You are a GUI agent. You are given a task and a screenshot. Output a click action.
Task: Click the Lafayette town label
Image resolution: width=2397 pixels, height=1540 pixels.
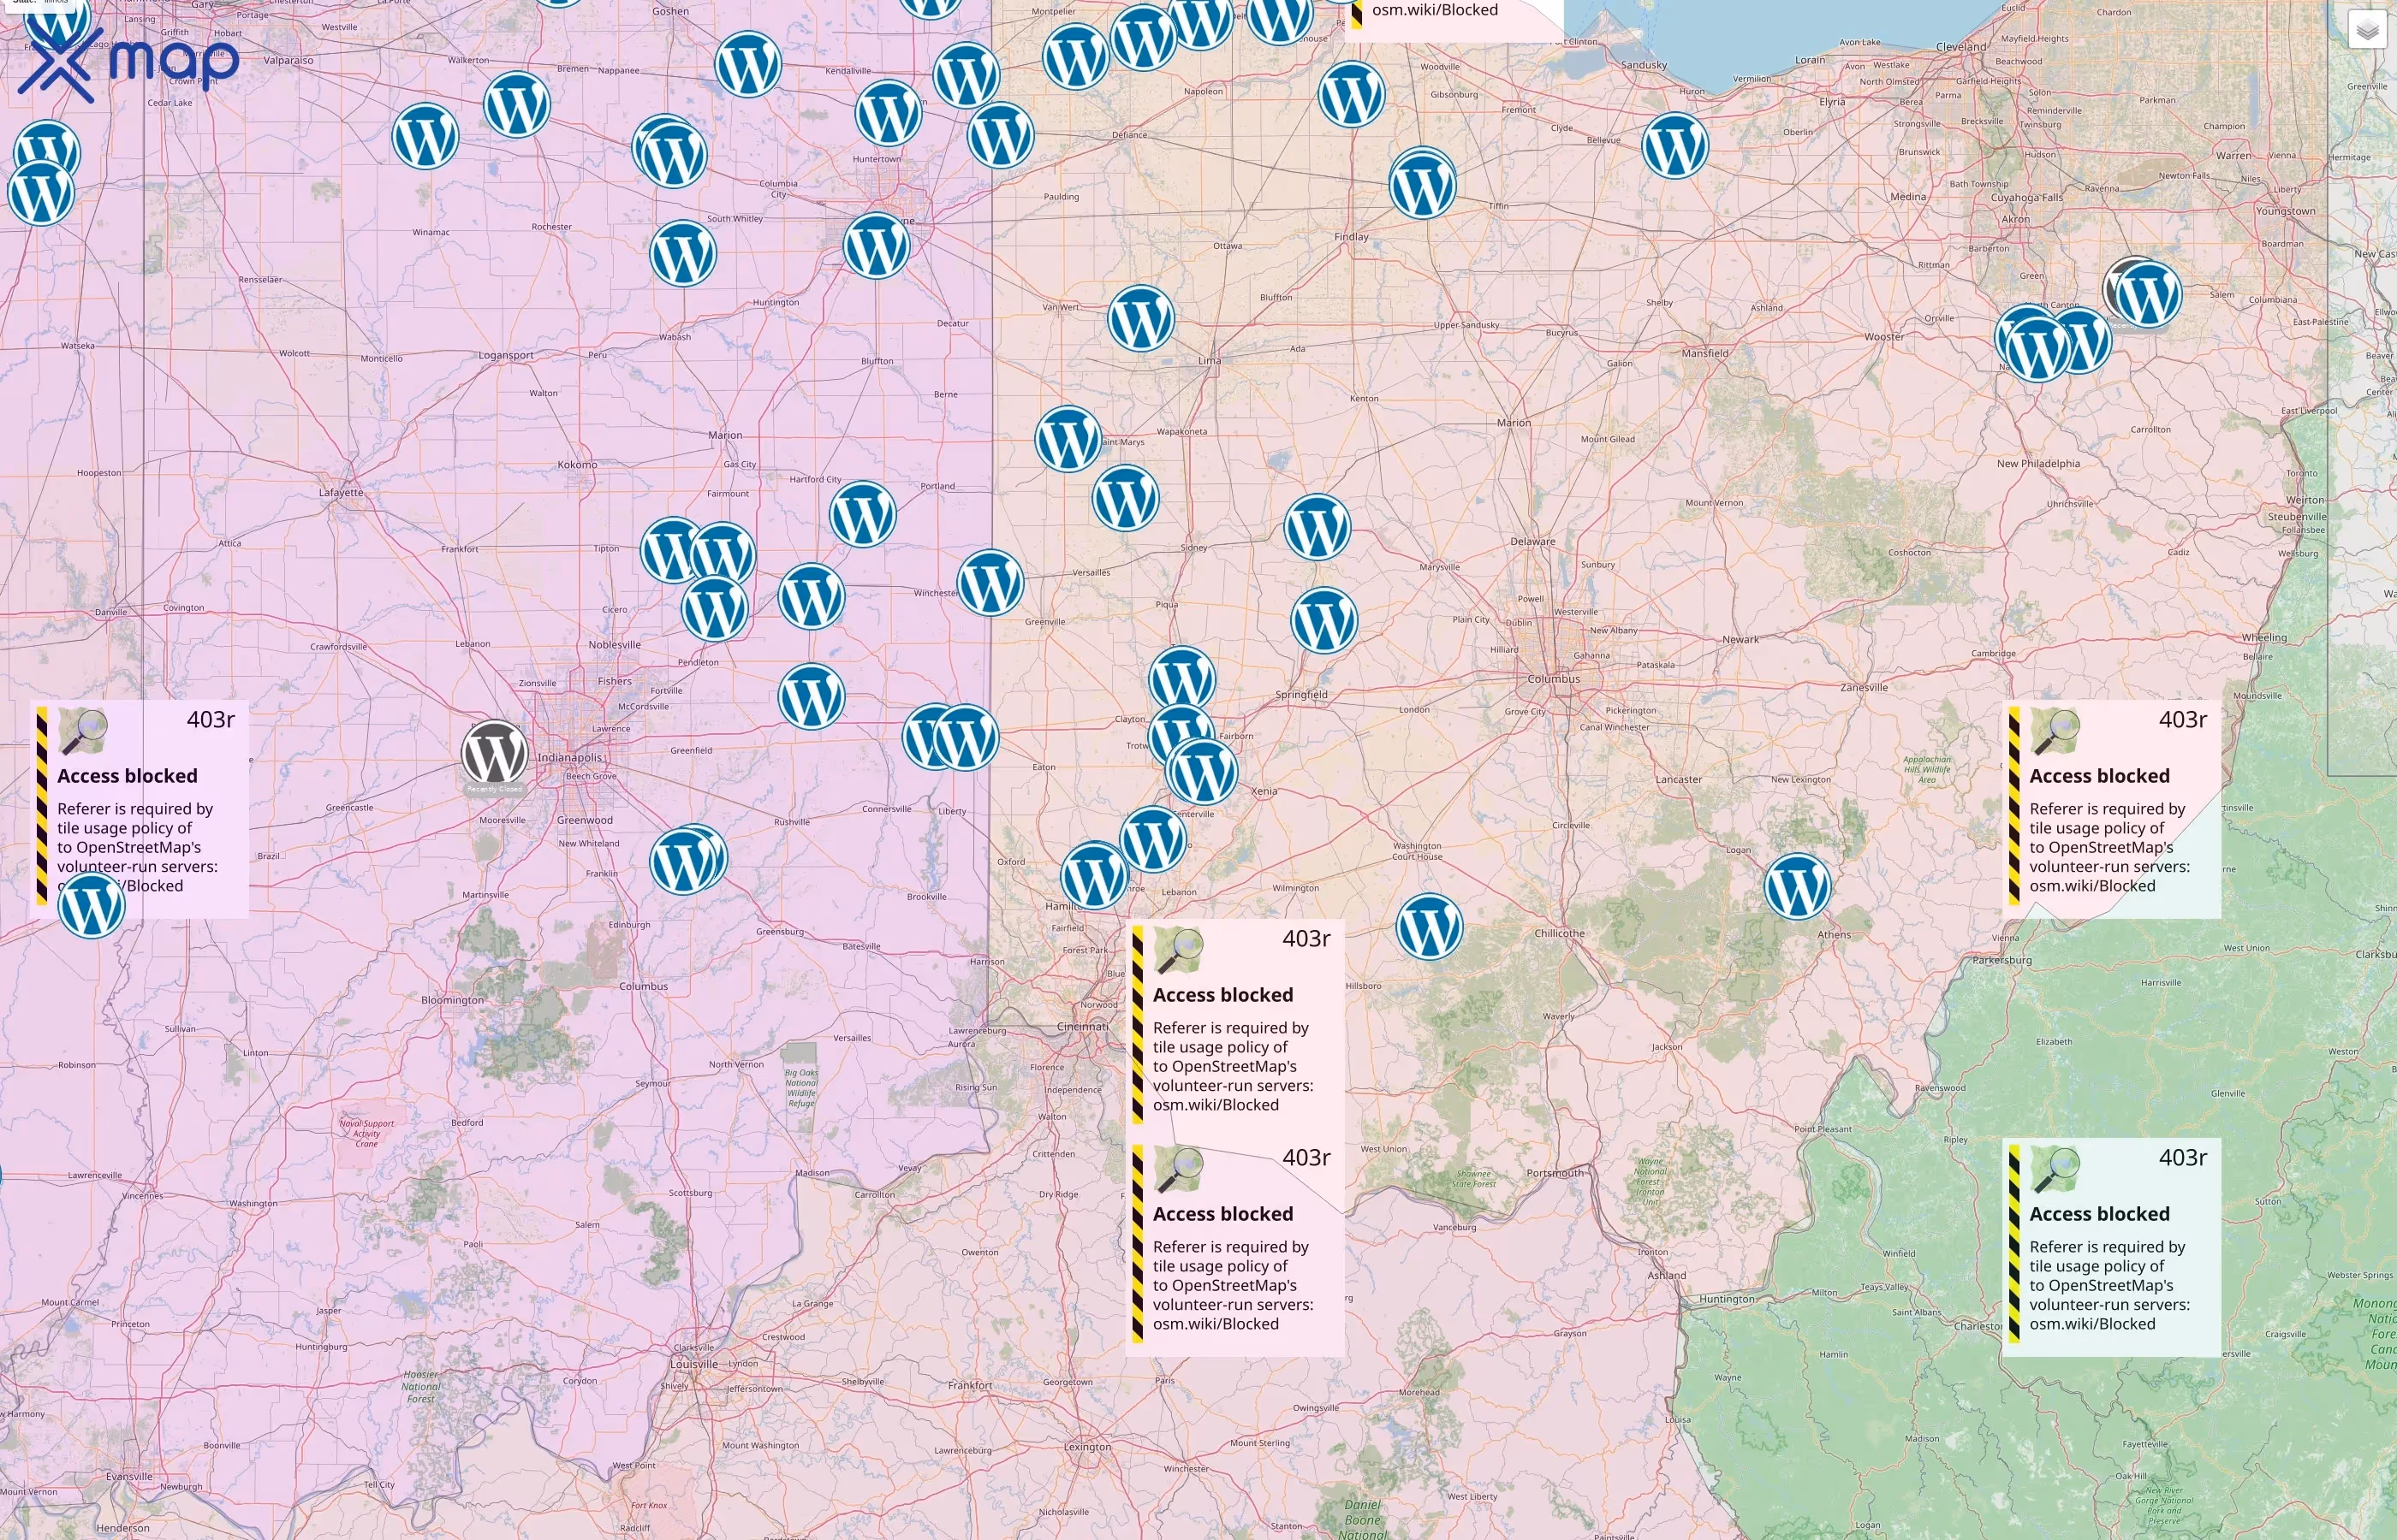[x=341, y=493]
